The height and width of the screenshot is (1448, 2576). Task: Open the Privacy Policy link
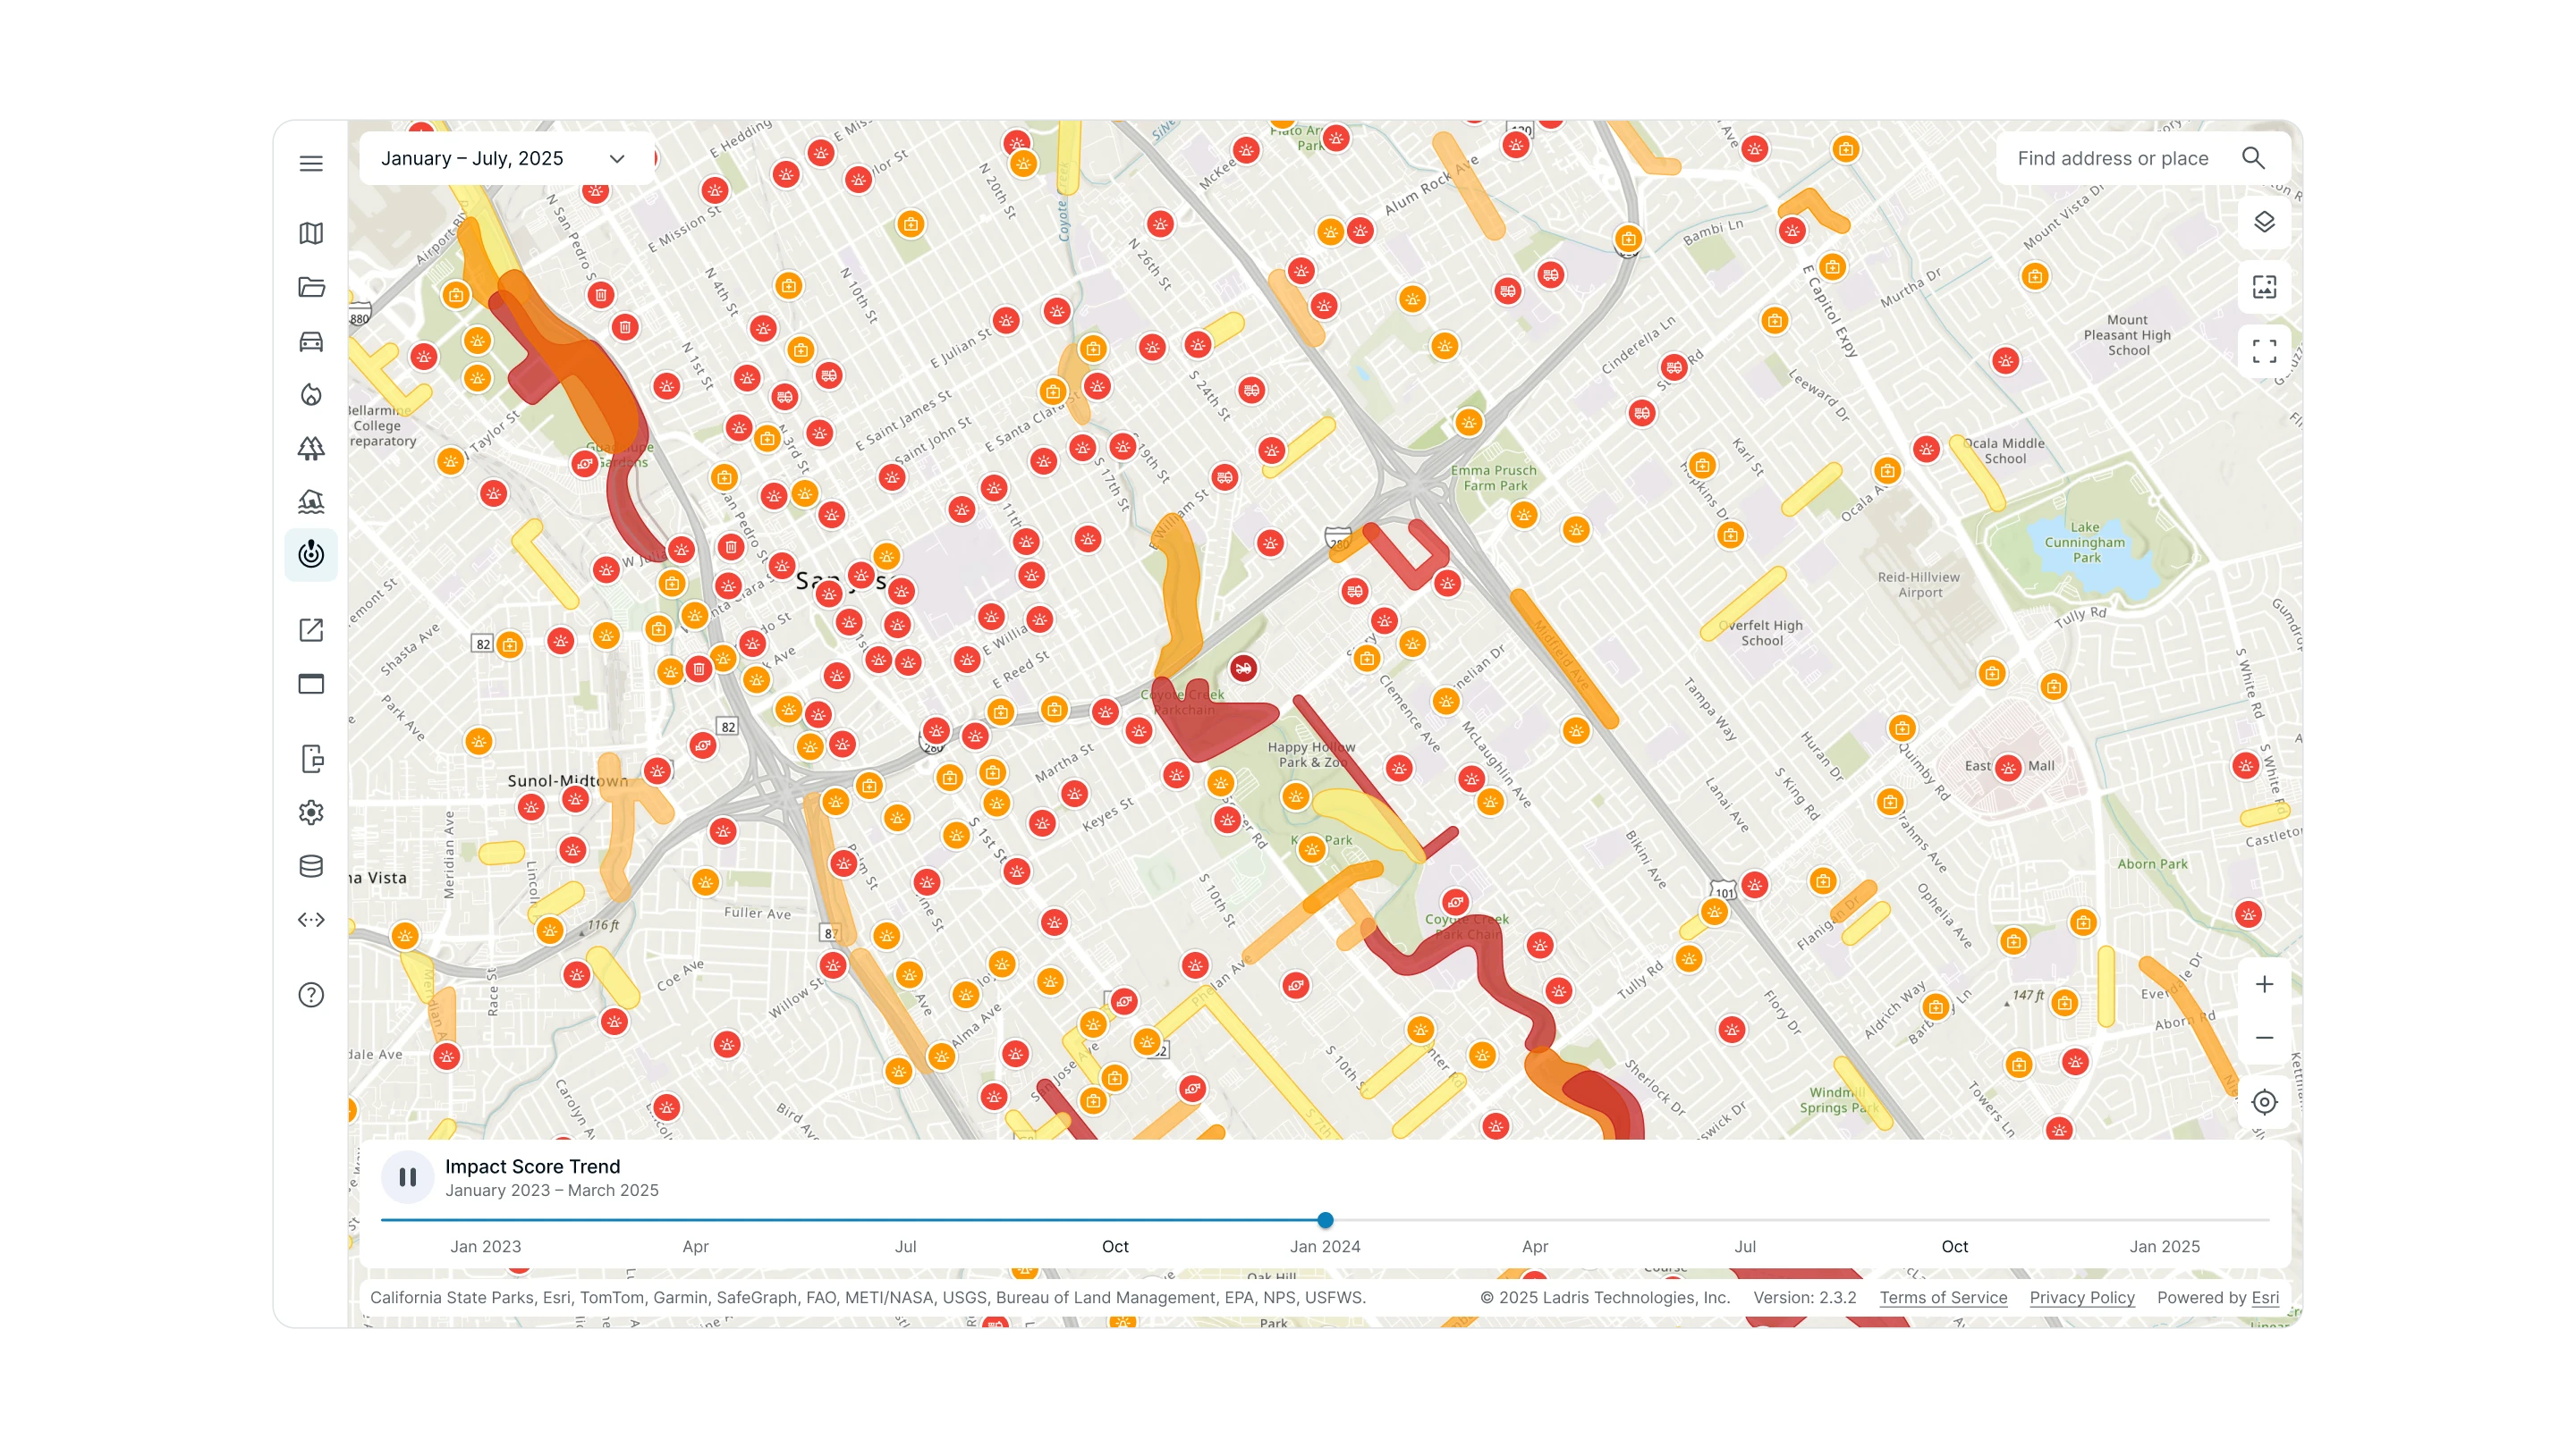pyautogui.click(x=2081, y=1297)
